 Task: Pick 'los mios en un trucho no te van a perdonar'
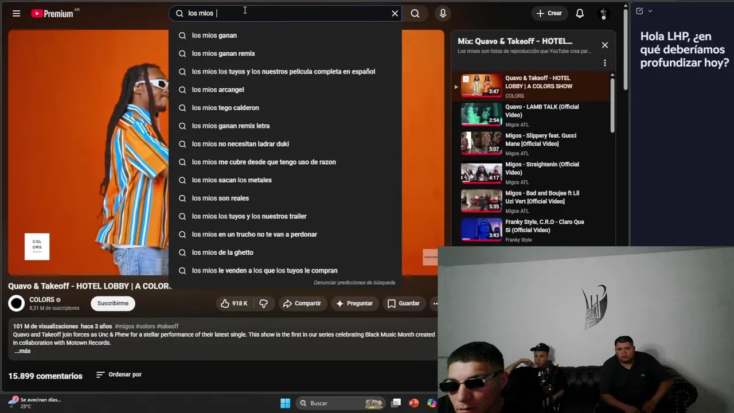click(285, 234)
